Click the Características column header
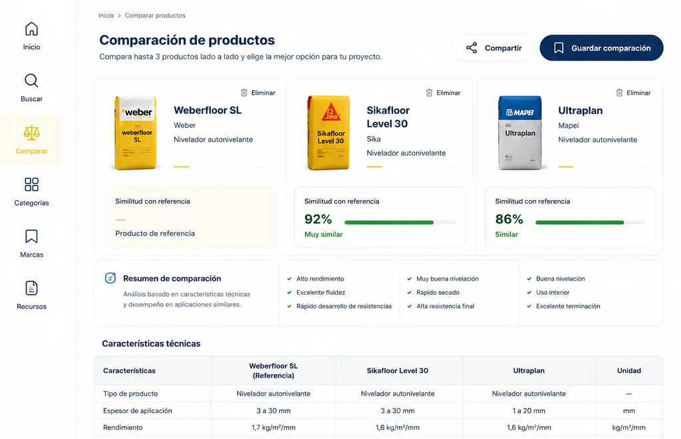The width and height of the screenshot is (681, 439). [x=129, y=370]
